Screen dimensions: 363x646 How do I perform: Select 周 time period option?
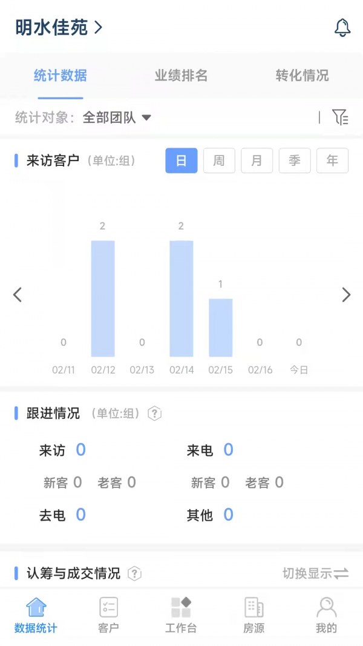point(219,161)
